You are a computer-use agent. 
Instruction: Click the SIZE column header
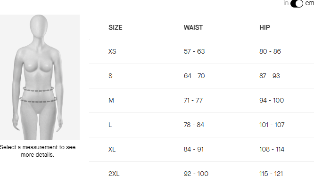(116, 28)
